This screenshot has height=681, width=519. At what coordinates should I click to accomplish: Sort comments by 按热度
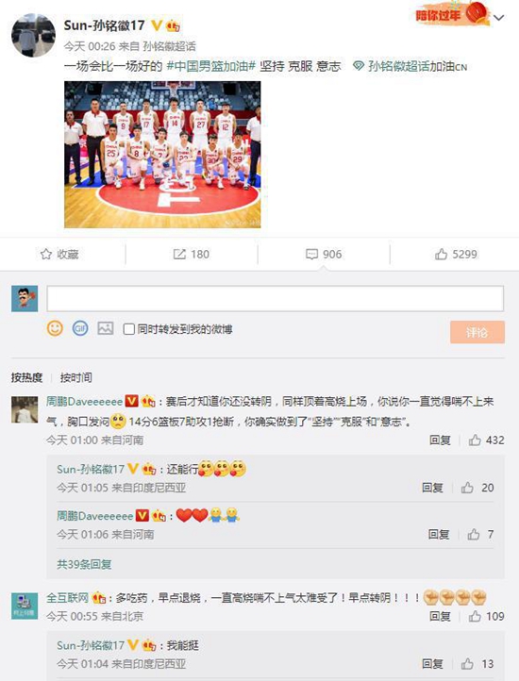pos(27,377)
